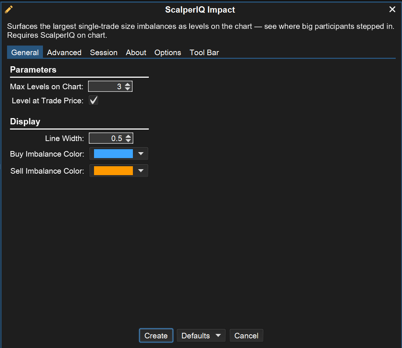Screen dimensions: 402x348
Task: Click the Display section heading
Action: (25, 121)
